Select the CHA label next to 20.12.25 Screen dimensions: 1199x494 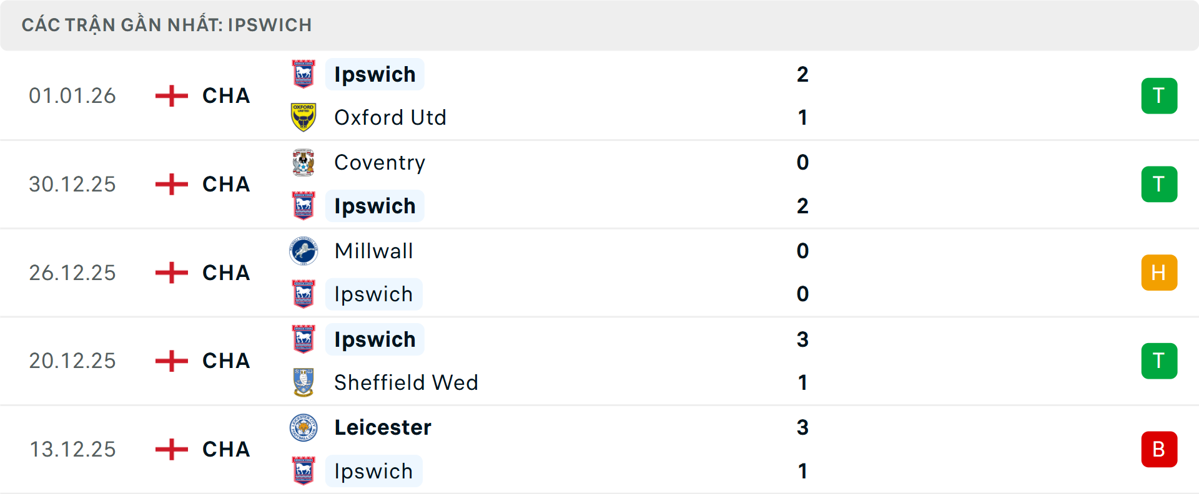pyautogui.click(x=225, y=361)
